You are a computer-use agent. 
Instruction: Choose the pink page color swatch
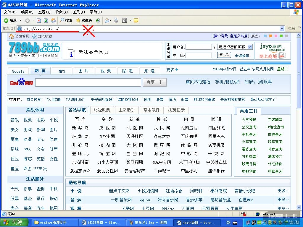(276, 36)
